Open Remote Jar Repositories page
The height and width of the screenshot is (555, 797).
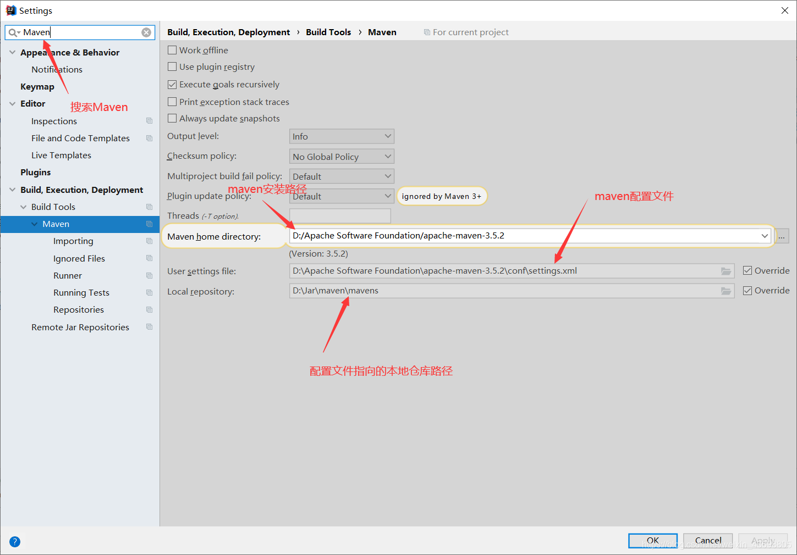80,327
